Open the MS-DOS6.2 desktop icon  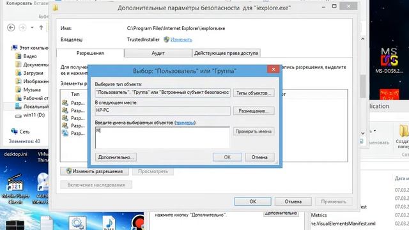point(389,61)
